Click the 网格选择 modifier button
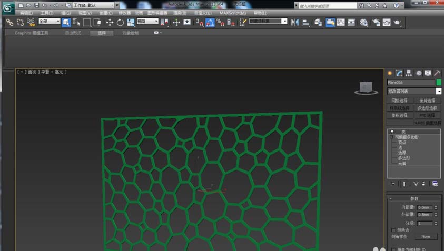Viewport: 444px width, 251px height. 399,101
